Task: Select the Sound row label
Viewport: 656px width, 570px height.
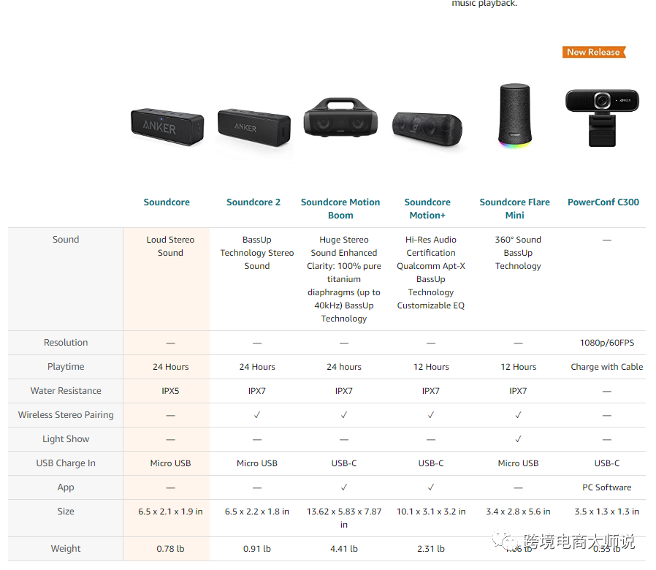Action: coord(66,240)
